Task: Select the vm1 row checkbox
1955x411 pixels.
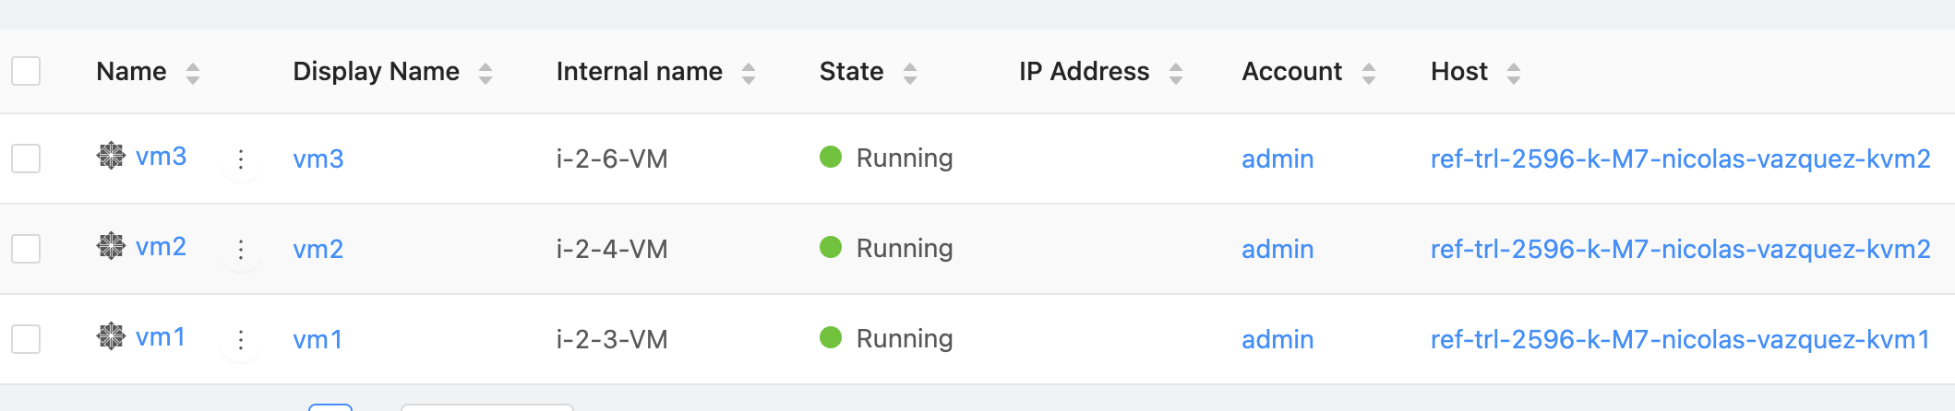Action: (x=26, y=339)
